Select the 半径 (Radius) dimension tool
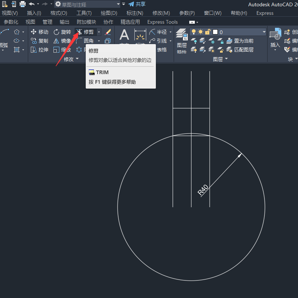298x298 pixels. pos(158,32)
